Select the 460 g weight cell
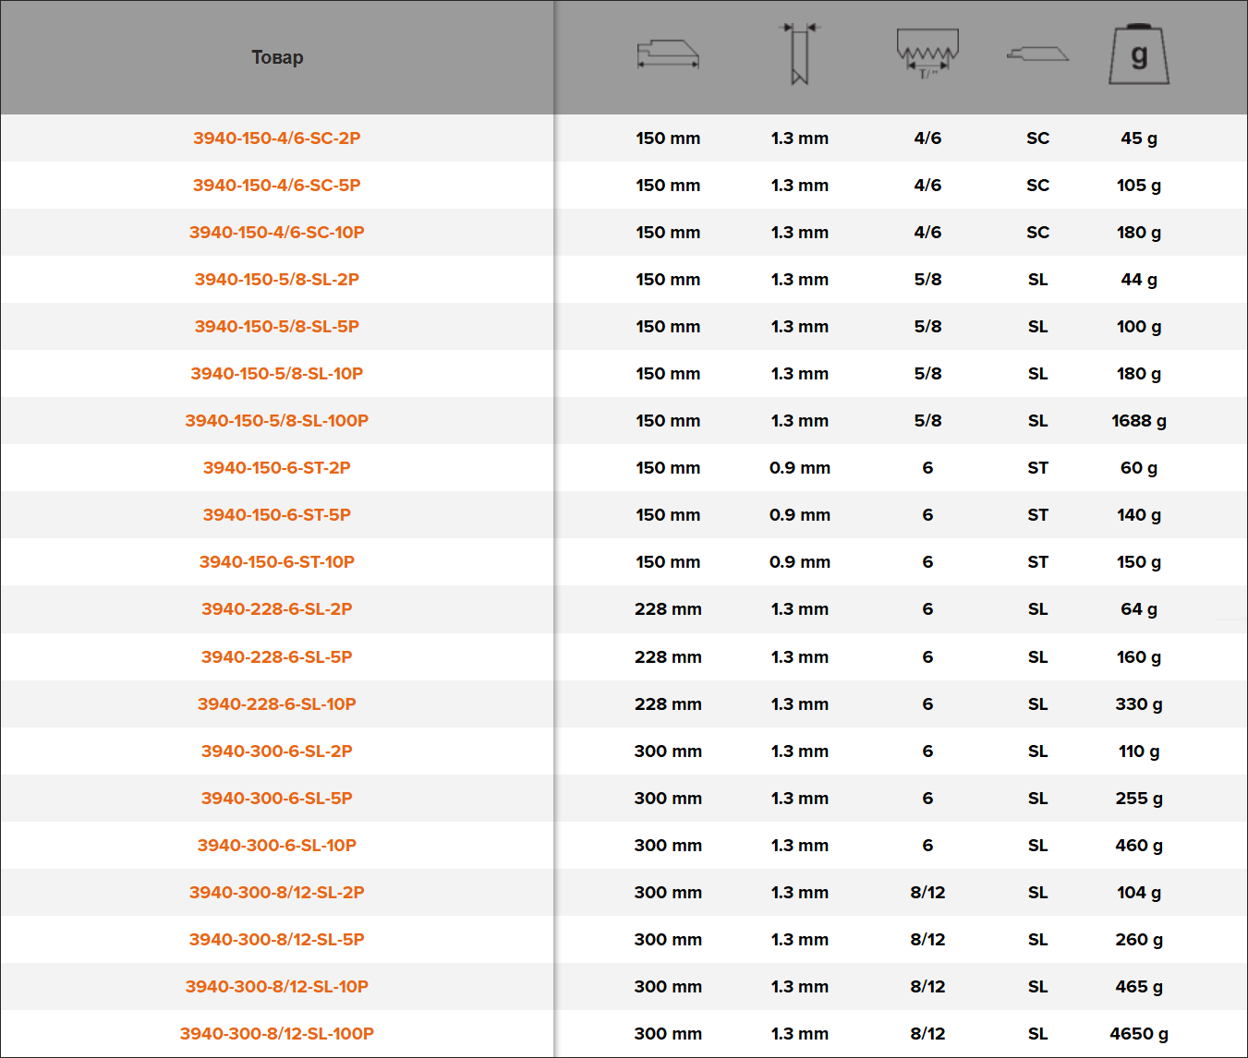The image size is (1248, 1058). tap(1139, 846)
